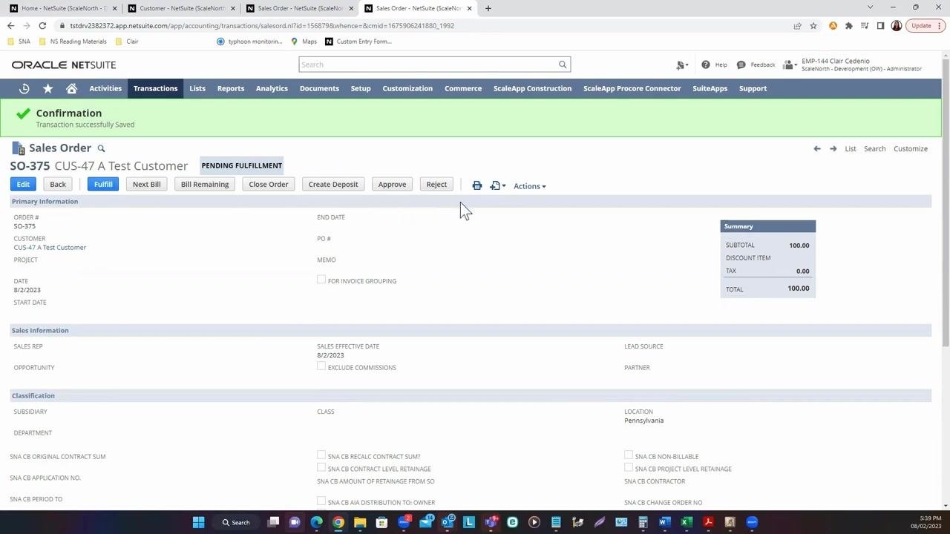Click the Customize link
Viewport: 950px width, 534px height.
pyautogui.click(x=911, y=148)
